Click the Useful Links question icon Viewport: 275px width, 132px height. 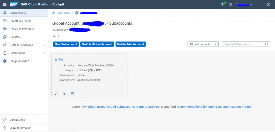point(5,120)
